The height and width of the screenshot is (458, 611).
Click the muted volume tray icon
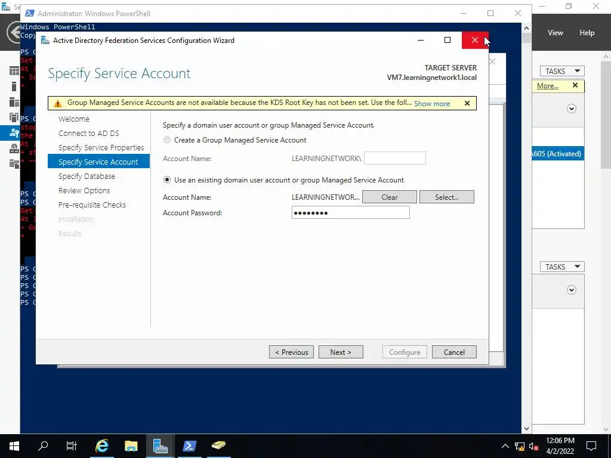[534, 446]
